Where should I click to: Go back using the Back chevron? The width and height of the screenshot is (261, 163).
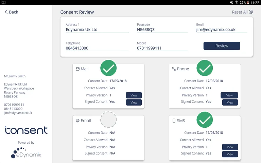pos(6,12)
